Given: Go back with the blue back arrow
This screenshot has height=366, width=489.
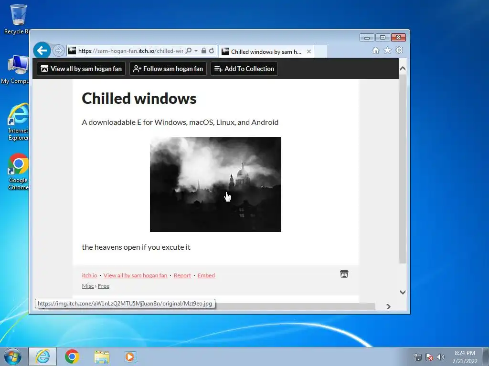Looking at the screenshot, I should coord(42,50).
